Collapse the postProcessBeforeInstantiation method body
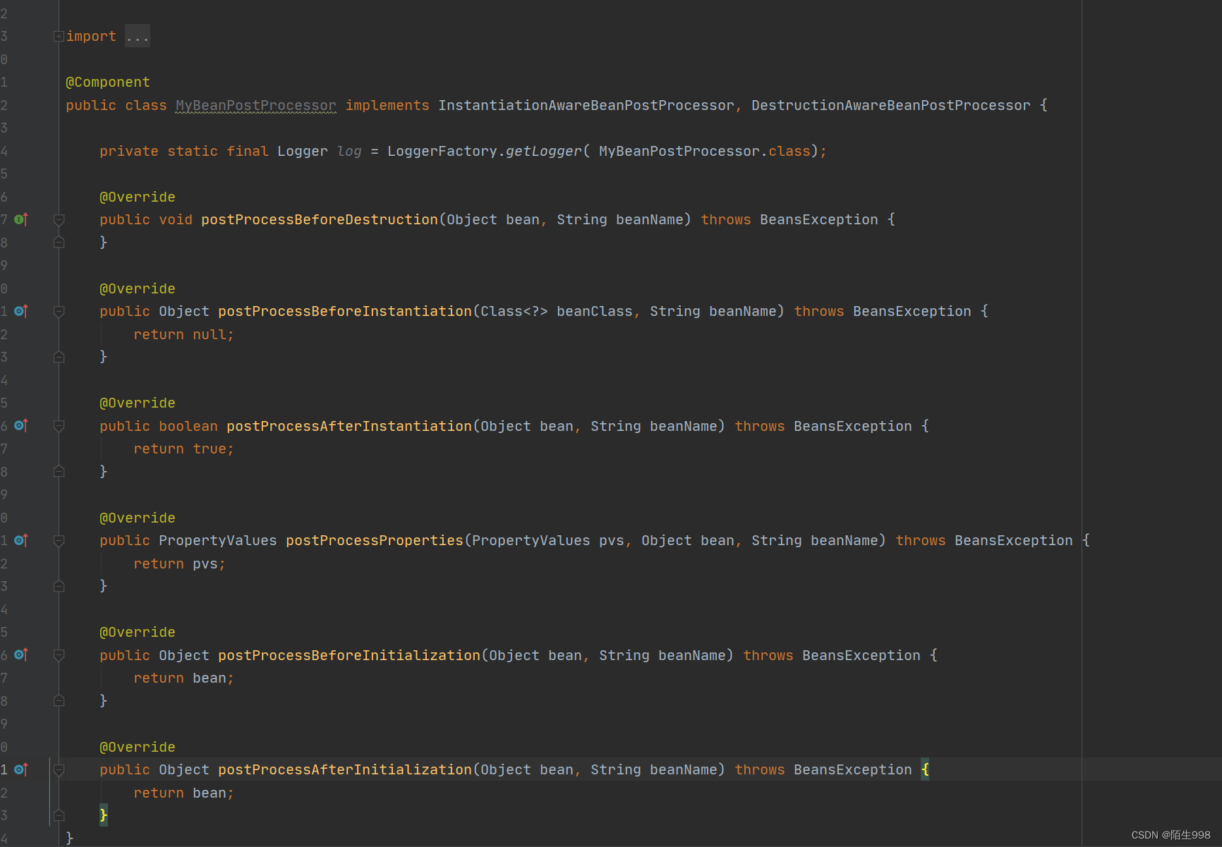 [59, 312]
